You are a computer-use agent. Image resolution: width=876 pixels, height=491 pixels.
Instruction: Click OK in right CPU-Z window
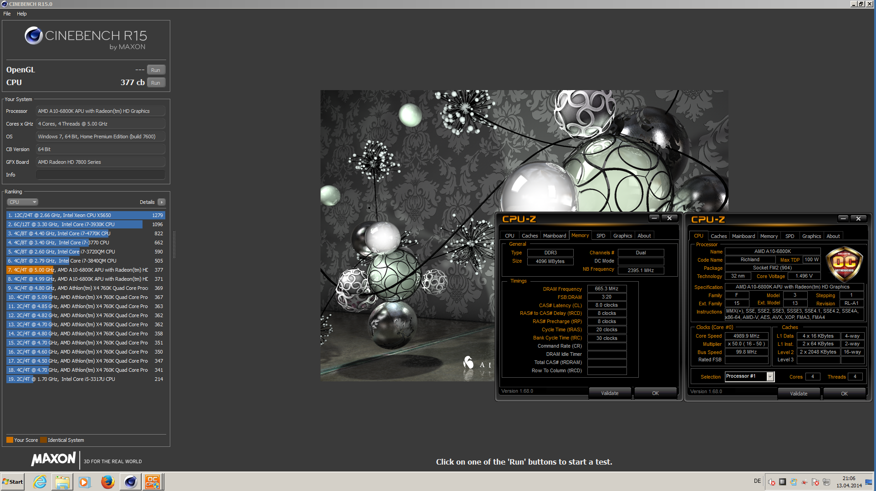(844, 394)
